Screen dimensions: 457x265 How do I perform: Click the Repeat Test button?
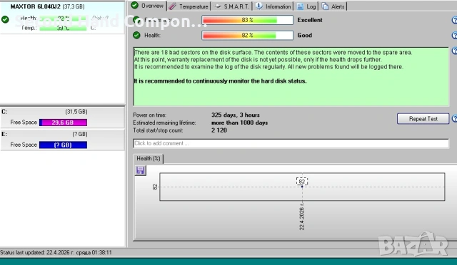coord(423,119)
